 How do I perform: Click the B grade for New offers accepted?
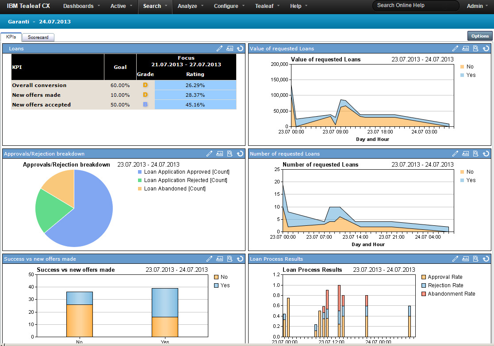[145, 104]
